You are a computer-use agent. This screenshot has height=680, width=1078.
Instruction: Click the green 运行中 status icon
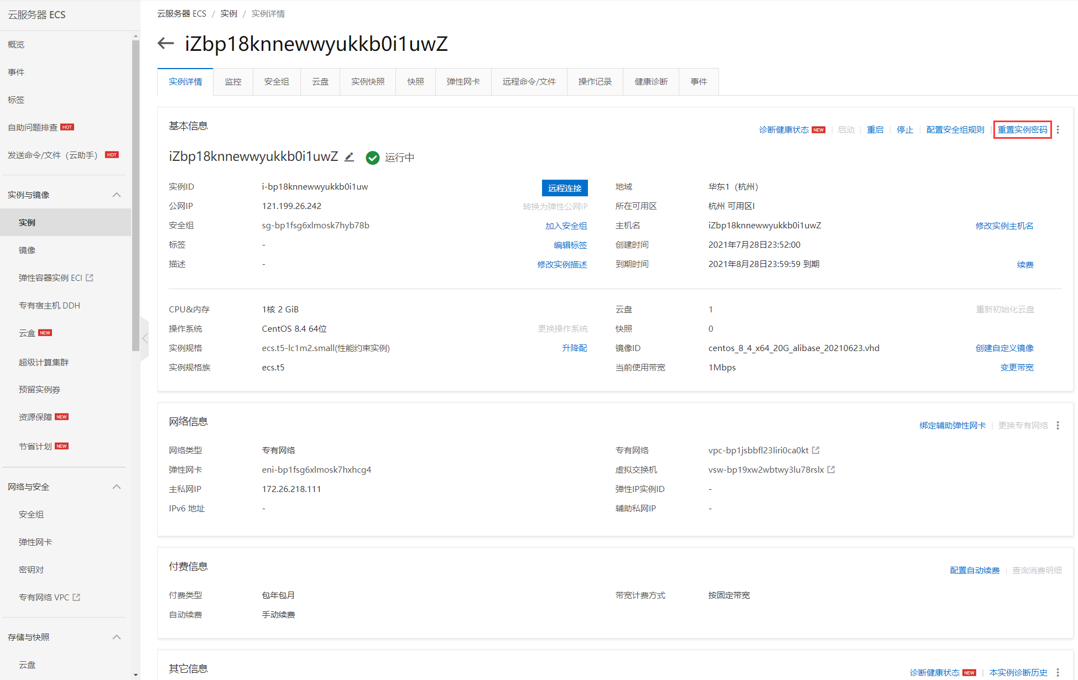click(x=373, y=158)
